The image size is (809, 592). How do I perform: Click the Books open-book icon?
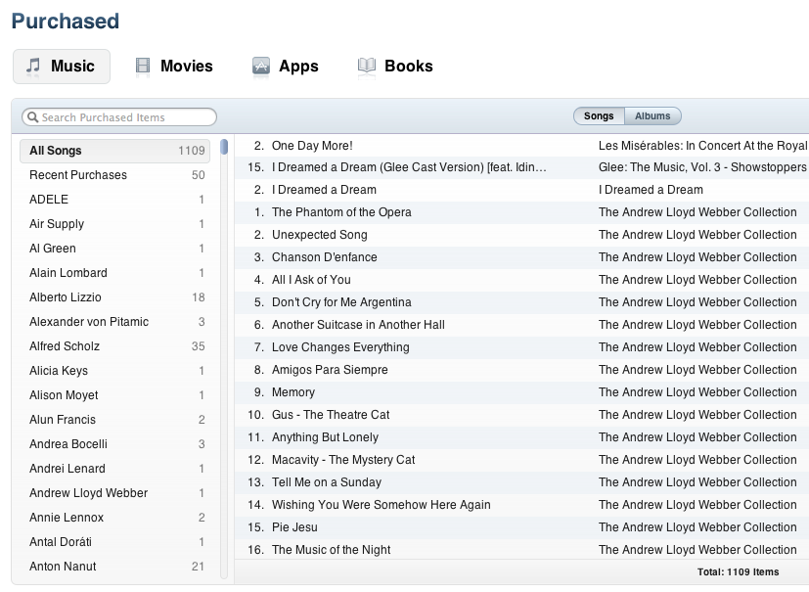click(x=367, y=67)
